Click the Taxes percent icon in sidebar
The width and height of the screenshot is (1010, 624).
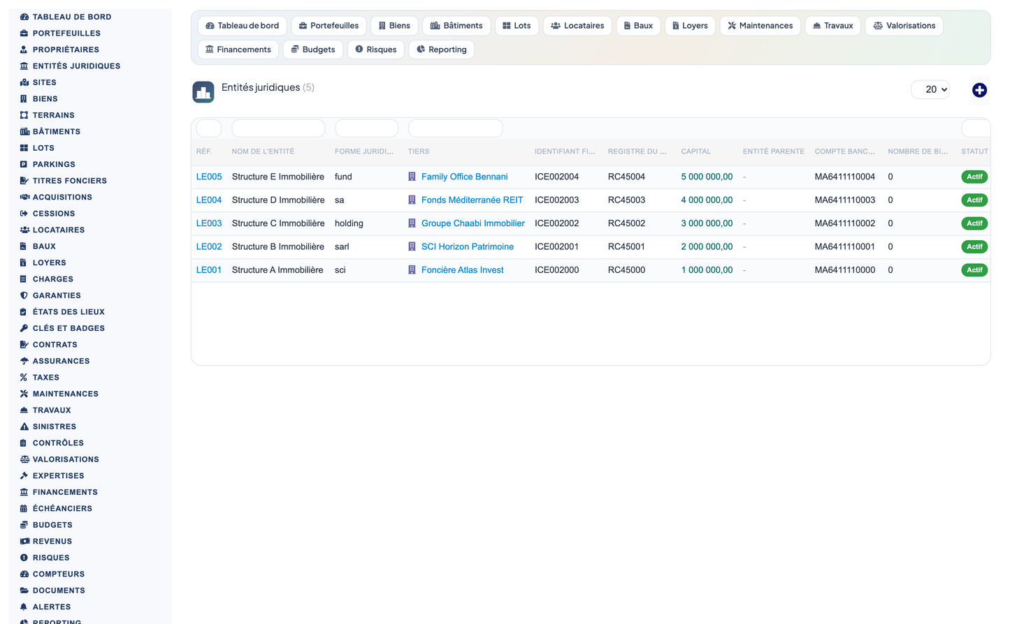click(24, 378)
